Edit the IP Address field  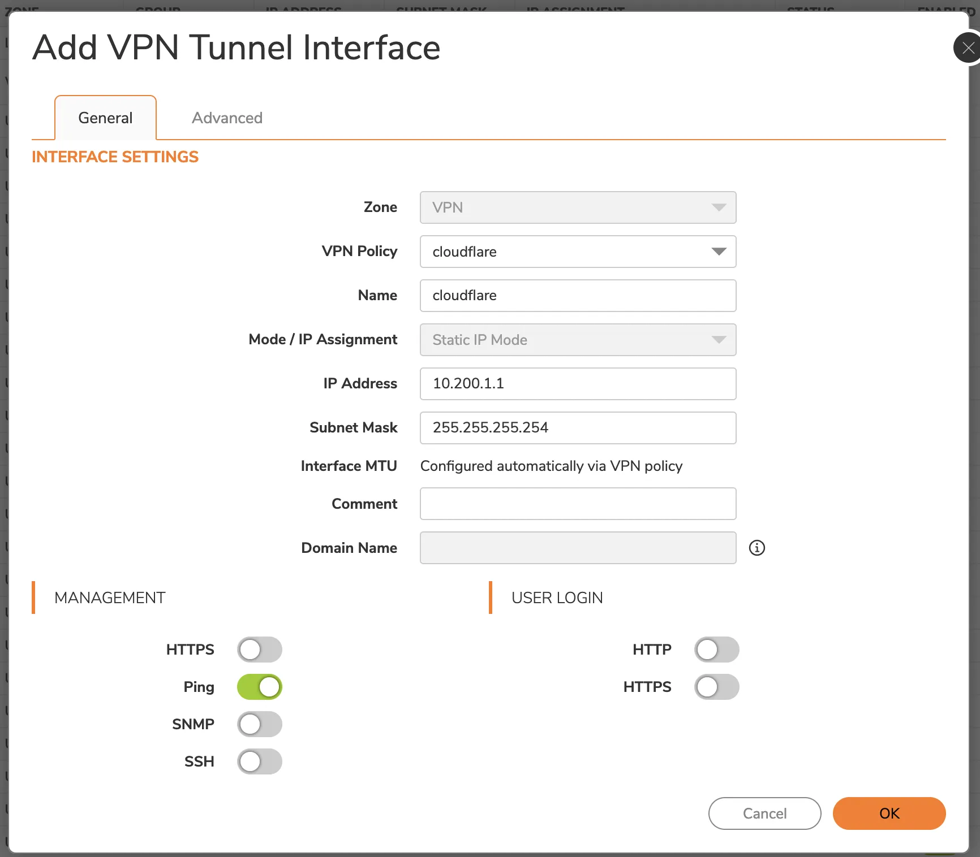point(577,383)
